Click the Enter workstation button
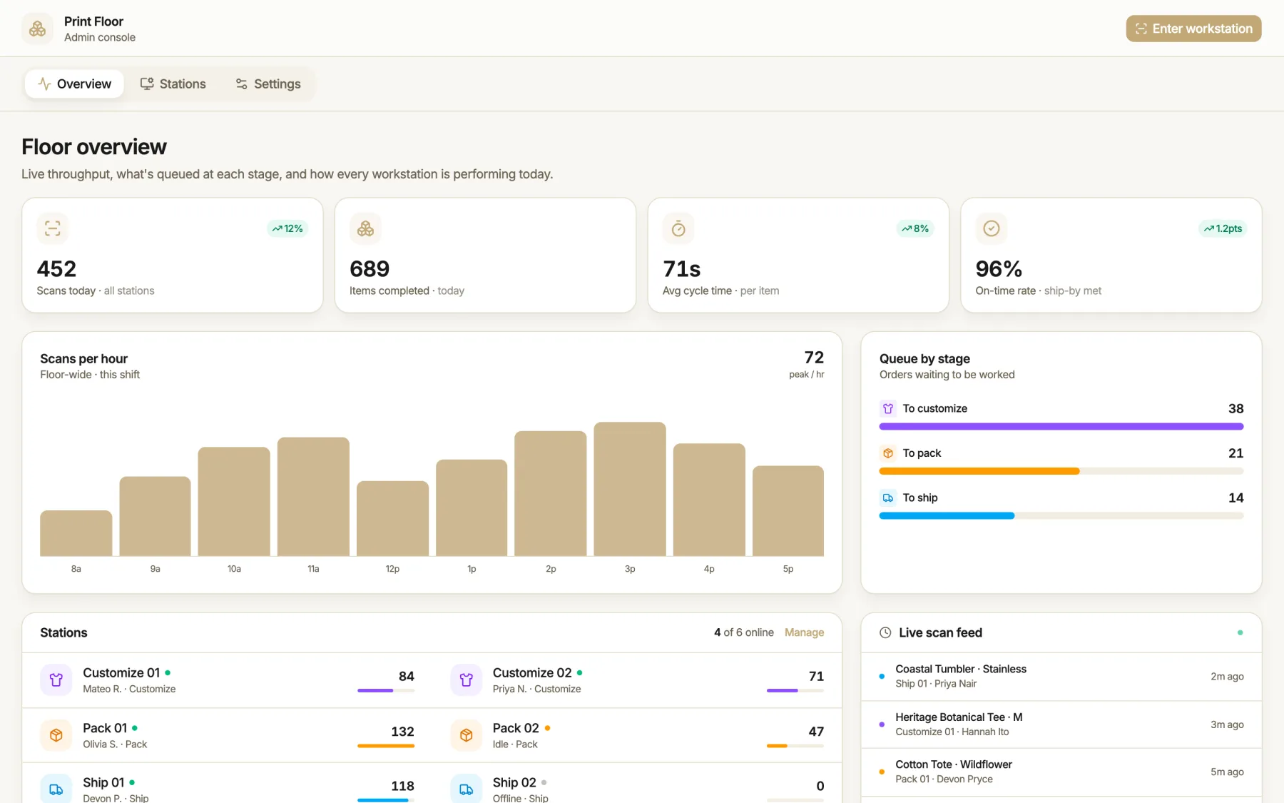The height and width of the screenshot is (803, 1284). click(x=1193, y=29)
